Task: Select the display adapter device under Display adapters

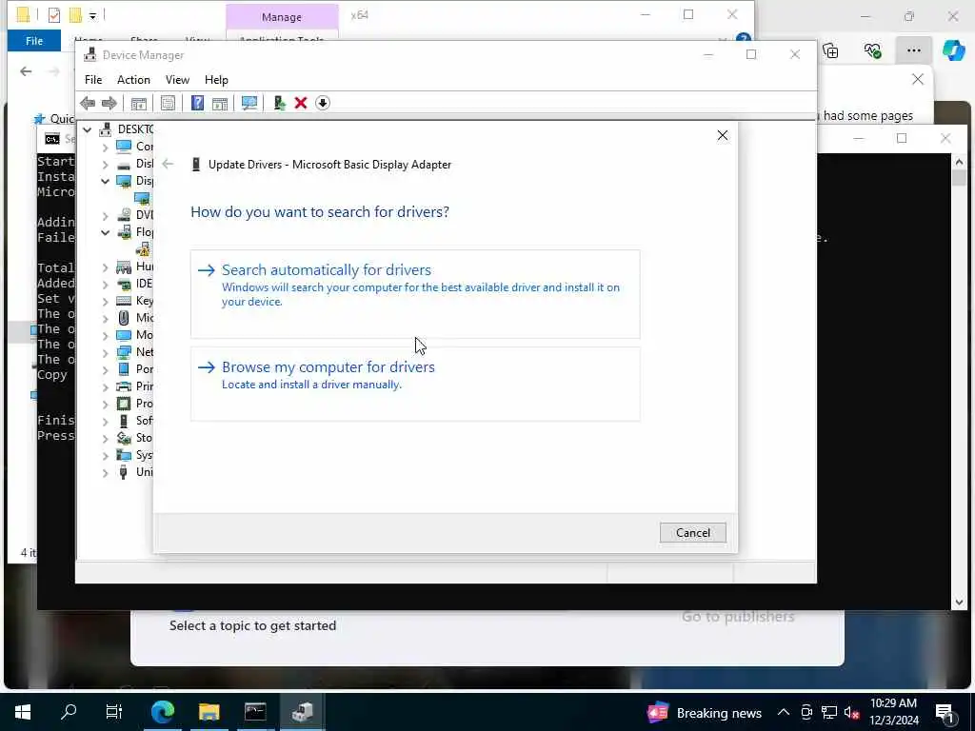Action: 143,198
